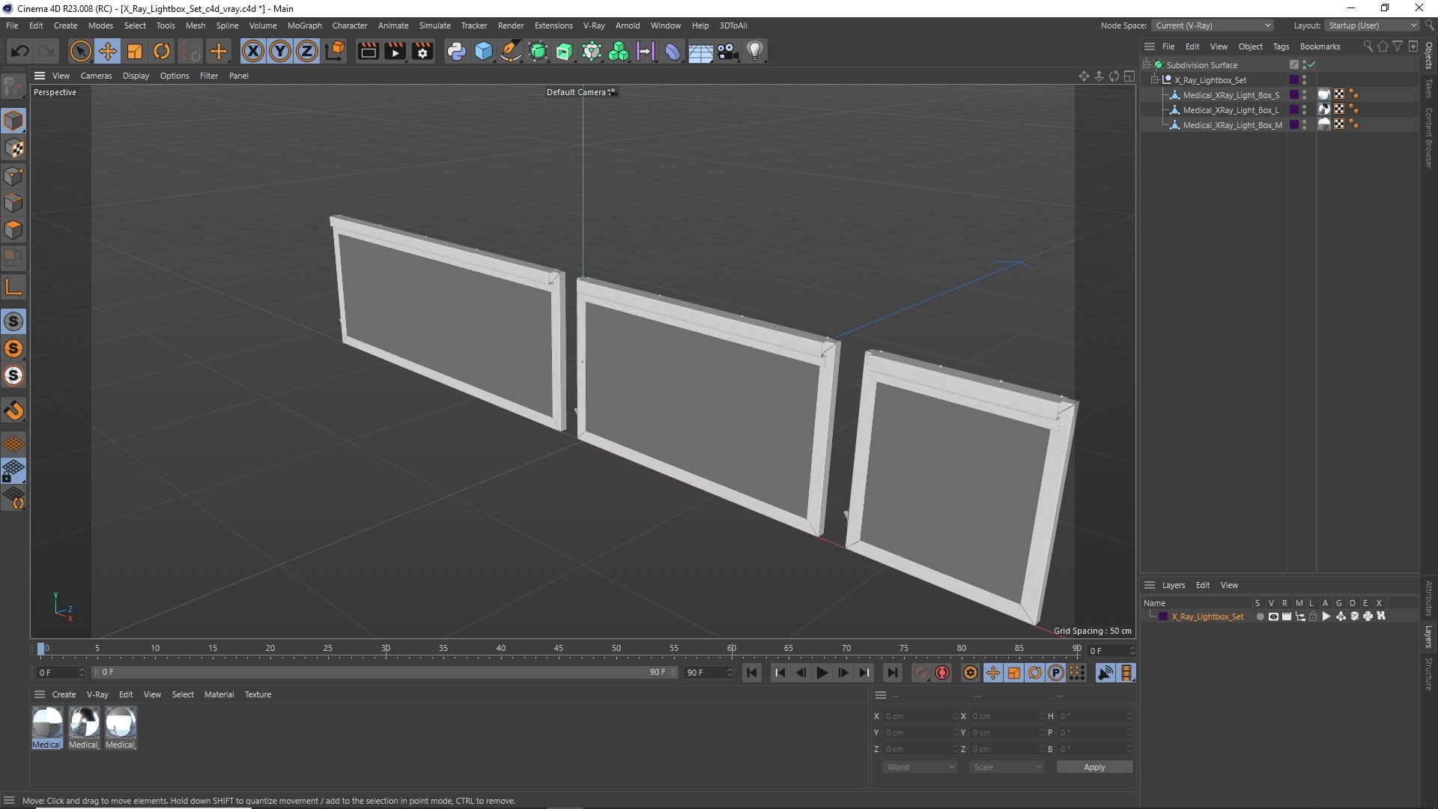
Task: Open Edit Render Settings
Action: [x=422, y=51]
